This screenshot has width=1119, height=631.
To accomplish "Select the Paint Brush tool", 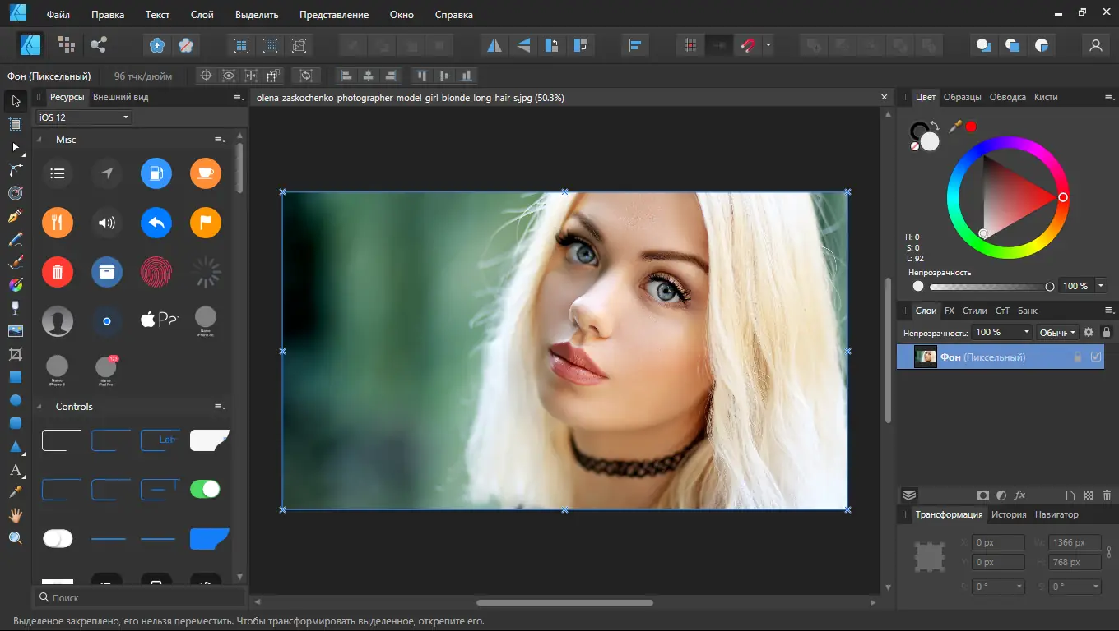I will tap(15, 263).
